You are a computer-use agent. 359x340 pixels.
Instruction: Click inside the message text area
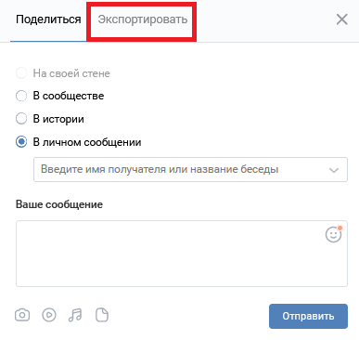pyautogui.click(x=182, y=254)
